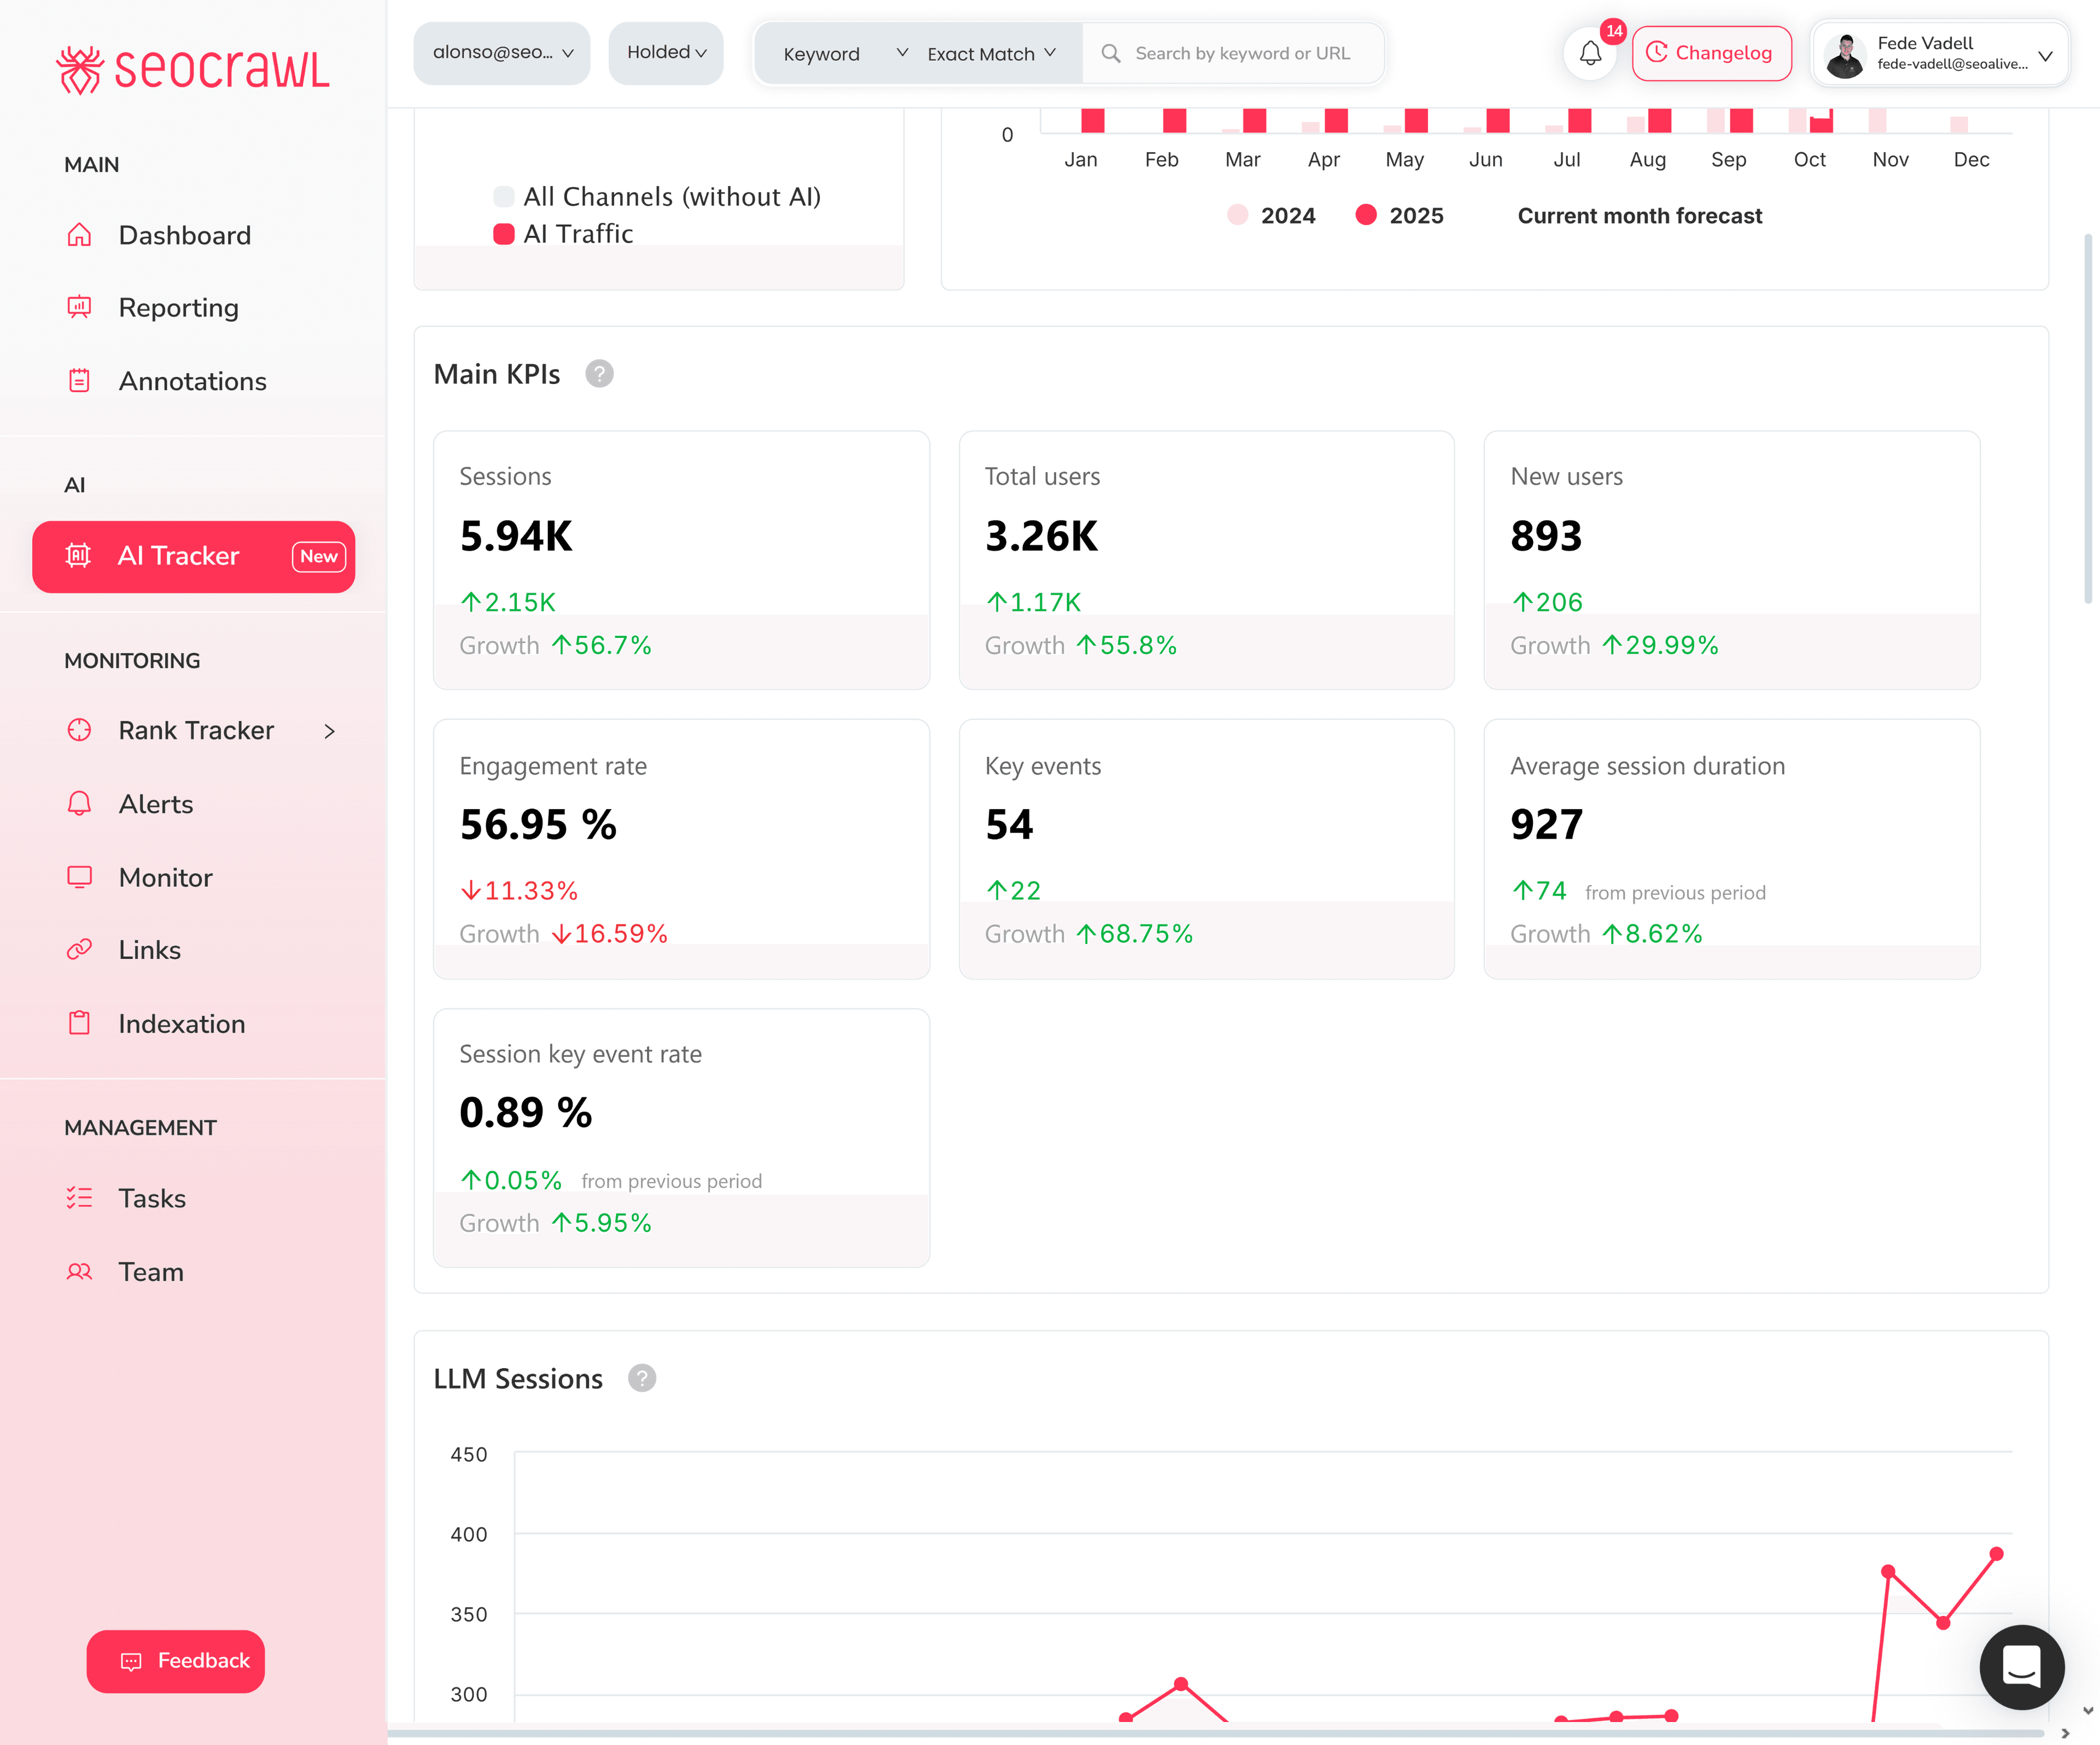Viewport: 2100px width, 1745px height.
Task: Select the Monitor sidebar icon
Action: click(165, 877)
